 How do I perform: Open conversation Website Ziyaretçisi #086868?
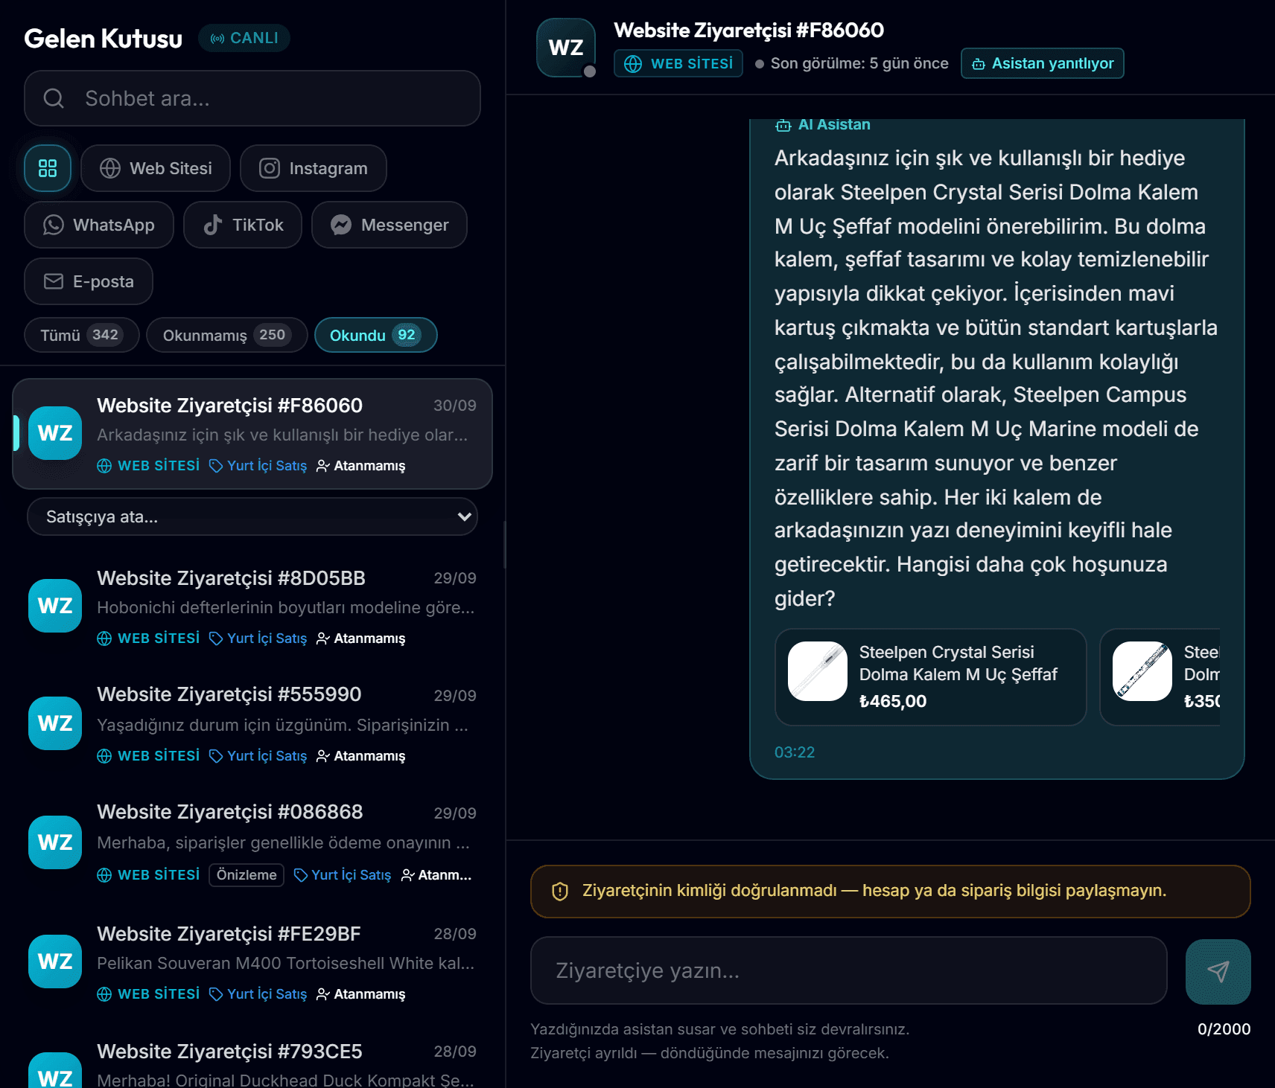coord(252,843)
